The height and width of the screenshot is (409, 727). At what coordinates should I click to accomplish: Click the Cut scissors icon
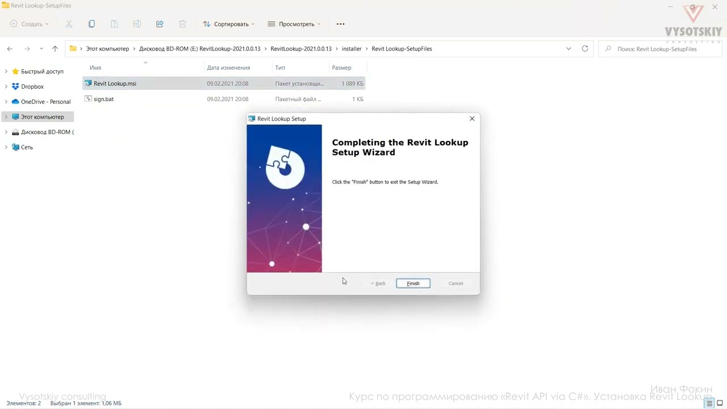tap(69, 24)
